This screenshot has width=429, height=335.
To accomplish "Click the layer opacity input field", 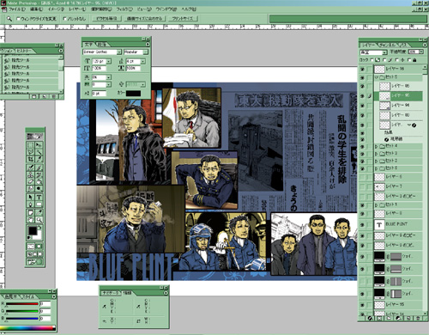I will (413, 52).
